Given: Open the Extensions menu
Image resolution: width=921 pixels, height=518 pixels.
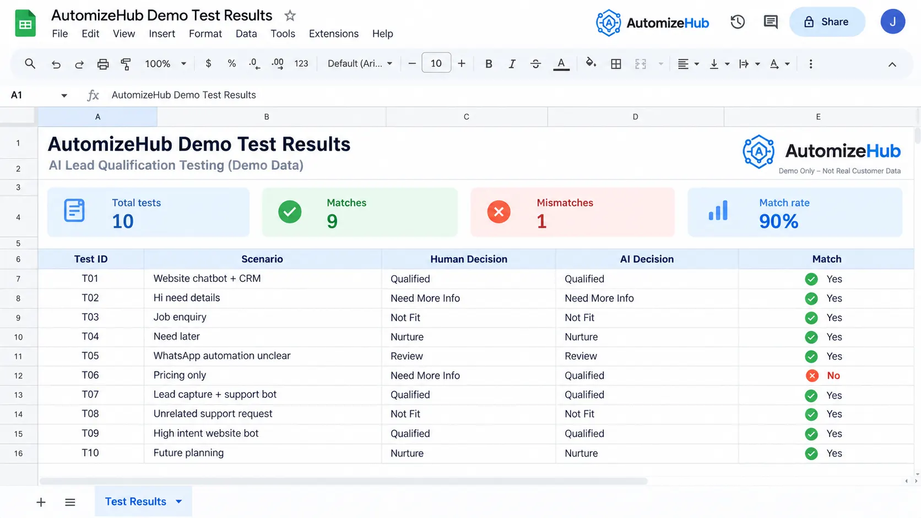Looking at the screenshot, I should point(333,34).
